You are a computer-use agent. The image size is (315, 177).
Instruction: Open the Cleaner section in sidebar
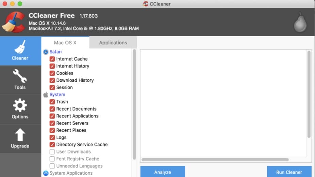point(20,51)
